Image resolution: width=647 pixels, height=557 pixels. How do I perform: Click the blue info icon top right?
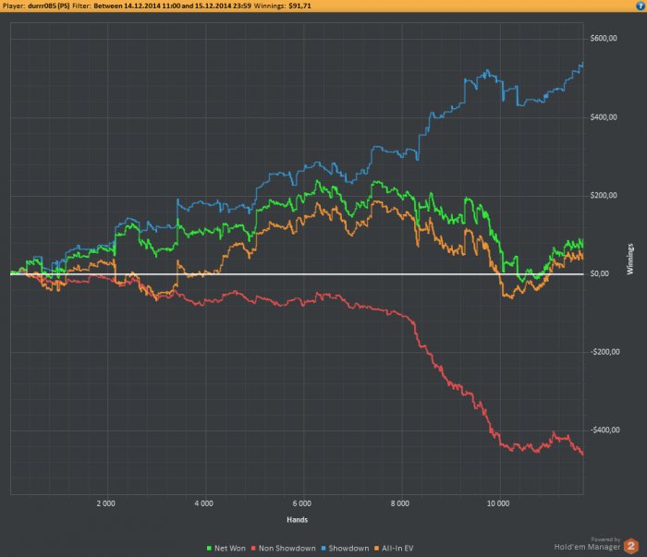point(641,6)
